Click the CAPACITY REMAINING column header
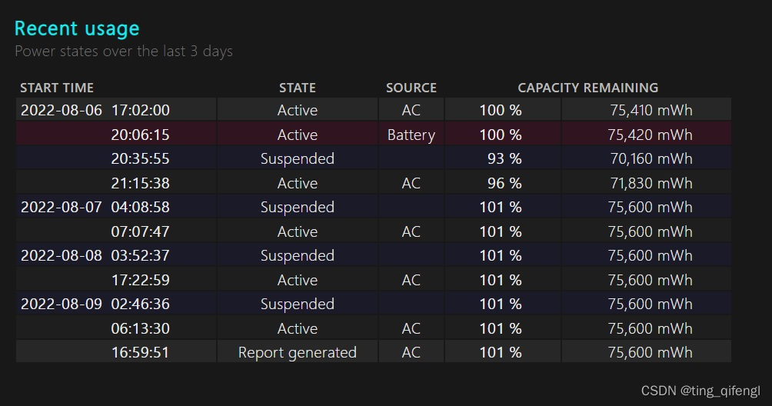Screen dimensions: 772x406 (x=587, y=88)
